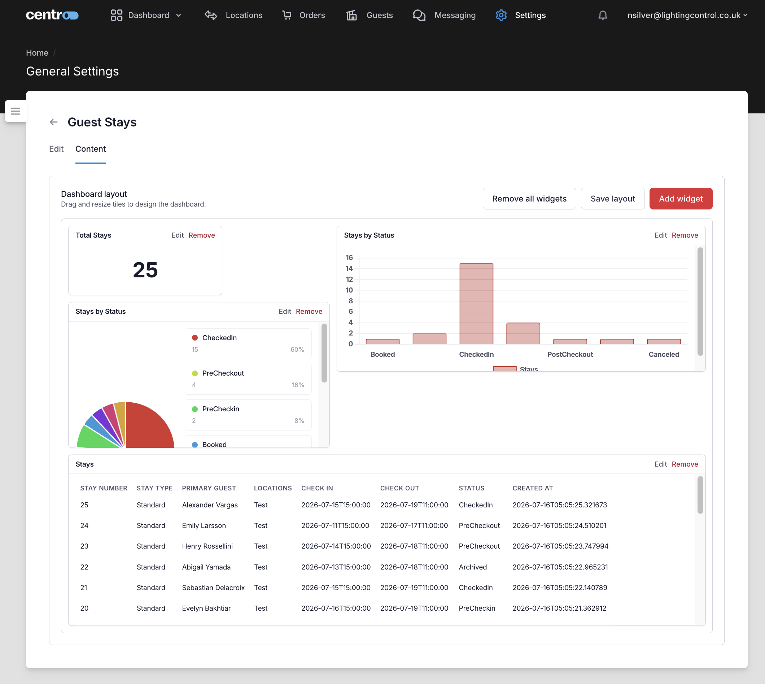This screenshot has height=684, width=765.
Task: Click the Stays table scrollbar
Action: (700, 495)
